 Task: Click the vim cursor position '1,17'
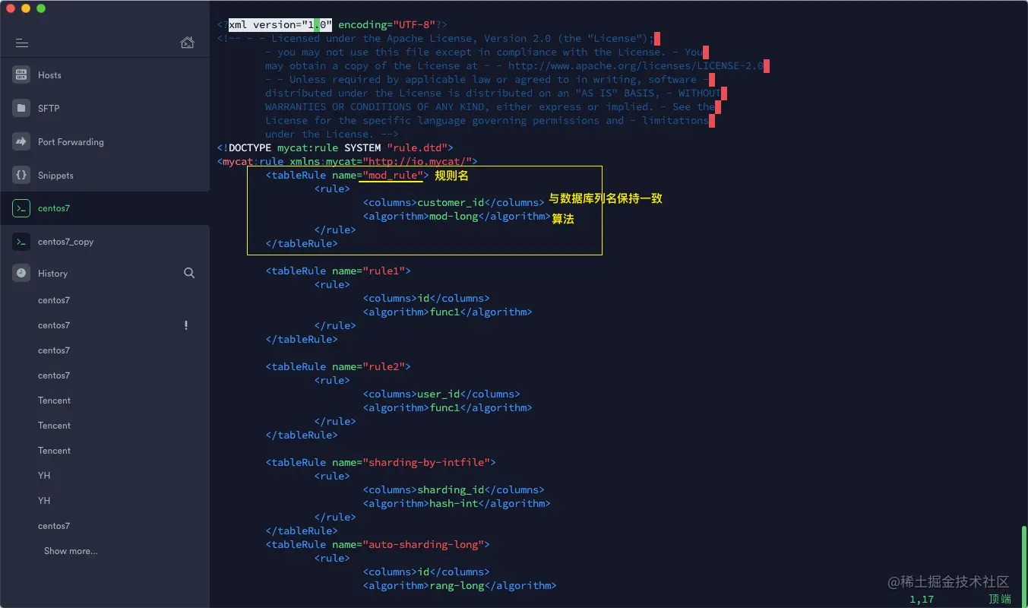click(x=922, y=600)
